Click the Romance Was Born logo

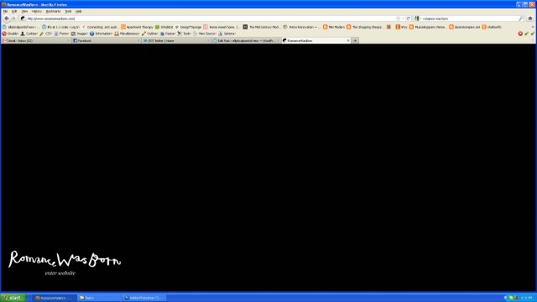click(65, 259)
